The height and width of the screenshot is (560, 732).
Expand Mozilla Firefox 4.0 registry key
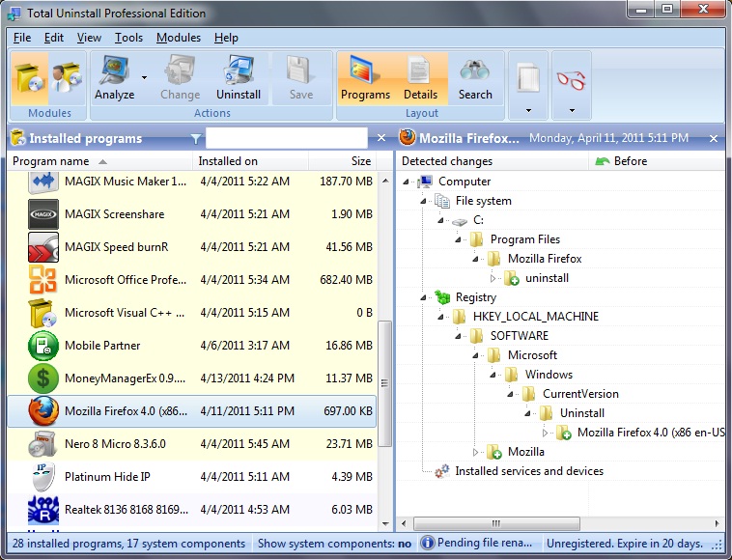click(x=545, y=434)
